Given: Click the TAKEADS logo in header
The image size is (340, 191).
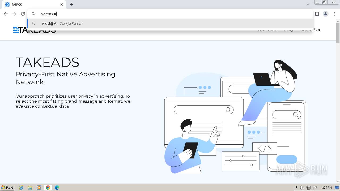Looking at the screenshot, I should [35, 30].
